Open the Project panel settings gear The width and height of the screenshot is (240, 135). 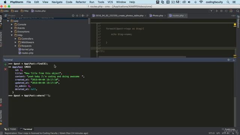83,16
